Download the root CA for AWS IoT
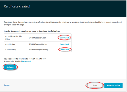This screenshot has width=127, height=92. (x=26, y=61)
